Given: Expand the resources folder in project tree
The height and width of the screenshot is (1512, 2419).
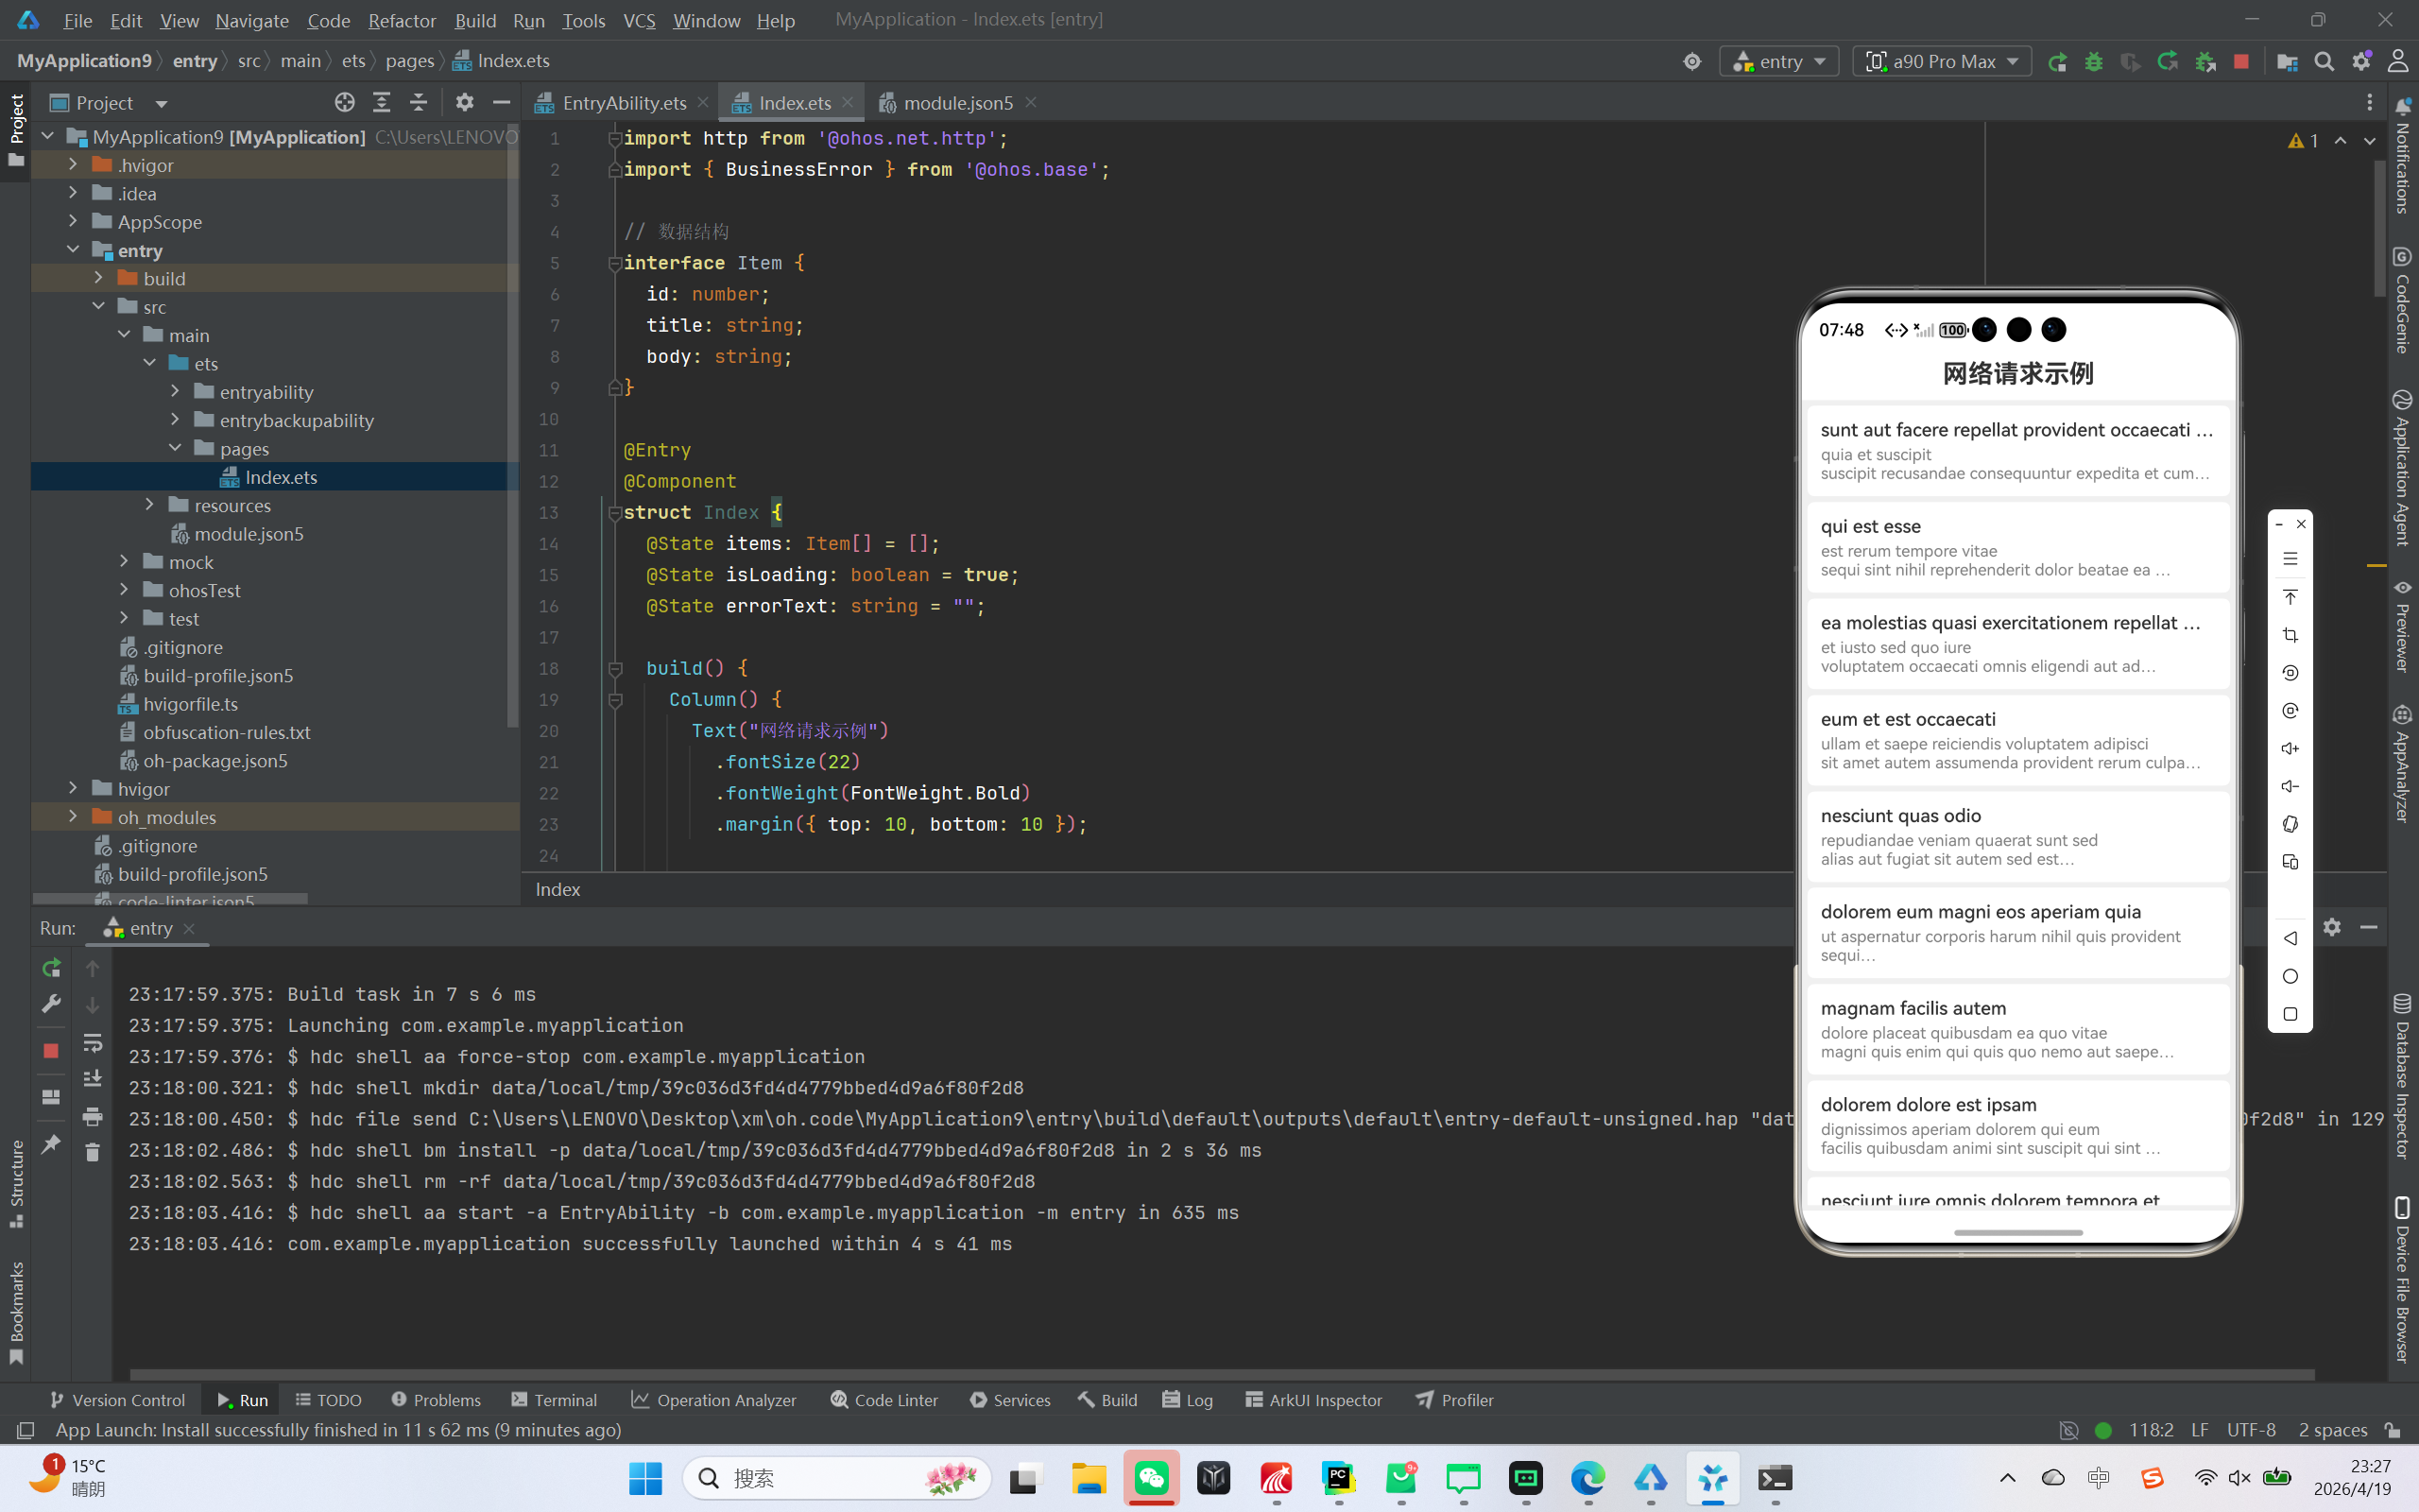Looking at the screenshot, I should 150,505.
